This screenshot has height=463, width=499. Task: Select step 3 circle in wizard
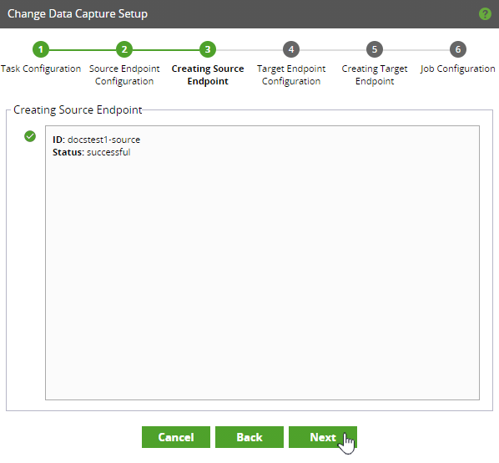[x=208, y=49]
